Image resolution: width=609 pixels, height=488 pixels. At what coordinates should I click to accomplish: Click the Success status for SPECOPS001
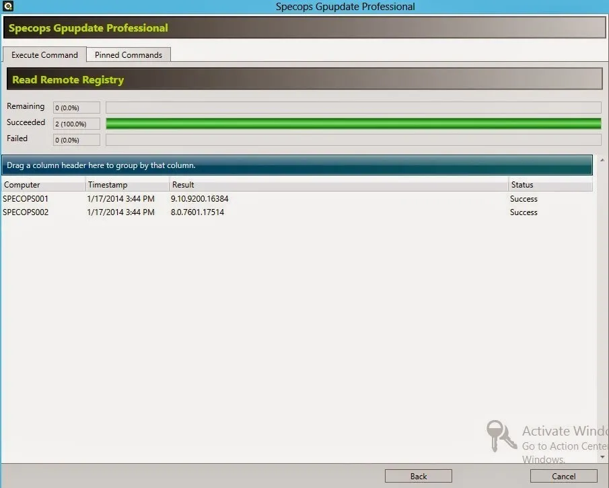coord(524,198)
